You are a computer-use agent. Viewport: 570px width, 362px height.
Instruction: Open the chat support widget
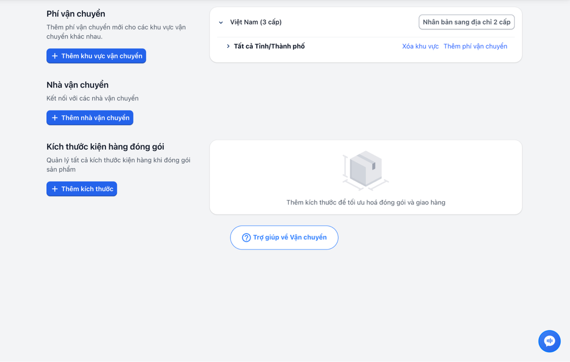tap(549, 341)
